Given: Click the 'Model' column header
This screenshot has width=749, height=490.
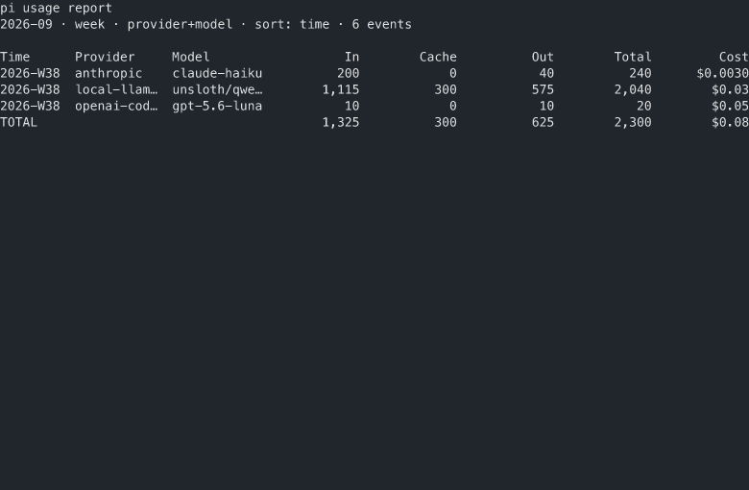Looking at the screenshot, I should point(190,57).
